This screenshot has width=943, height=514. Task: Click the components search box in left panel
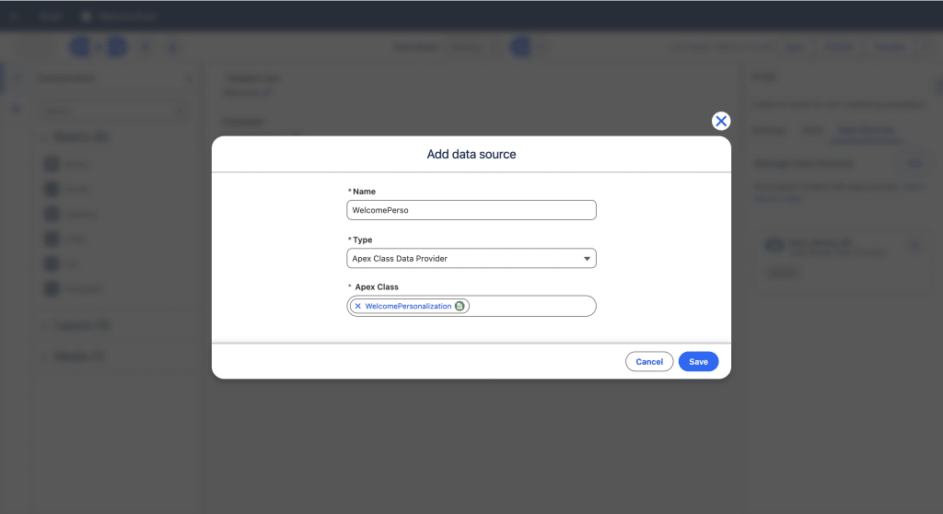click(111, 111)
